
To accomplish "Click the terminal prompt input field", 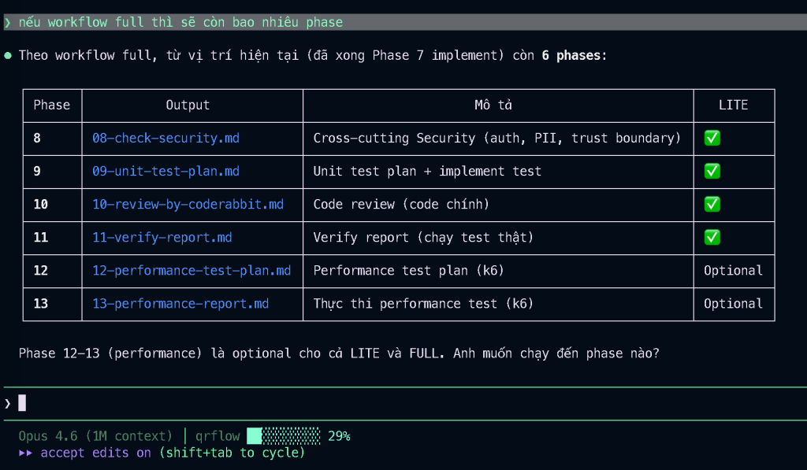I will [x=394, y=403].
